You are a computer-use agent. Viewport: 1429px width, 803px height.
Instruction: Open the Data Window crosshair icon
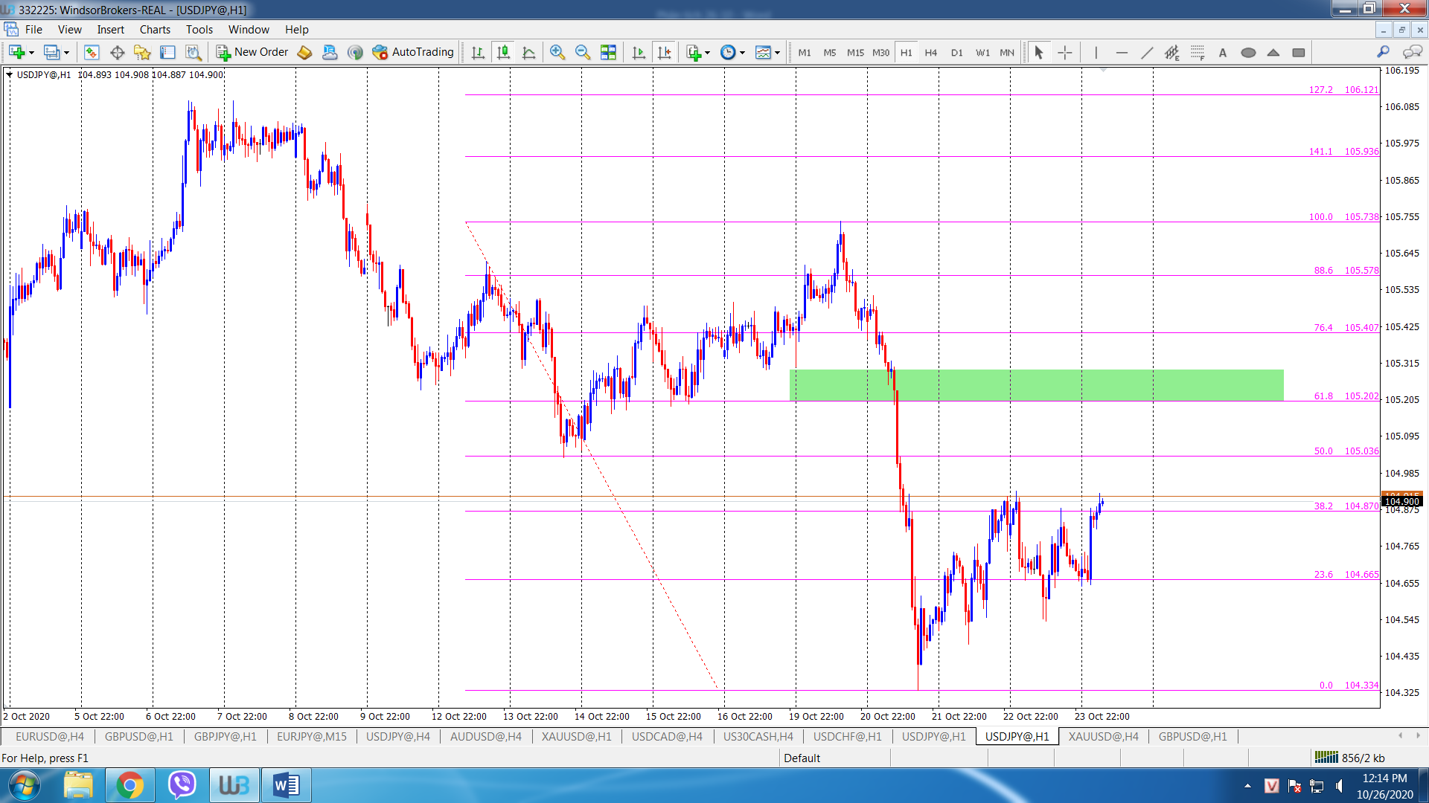tap(117, 52)
